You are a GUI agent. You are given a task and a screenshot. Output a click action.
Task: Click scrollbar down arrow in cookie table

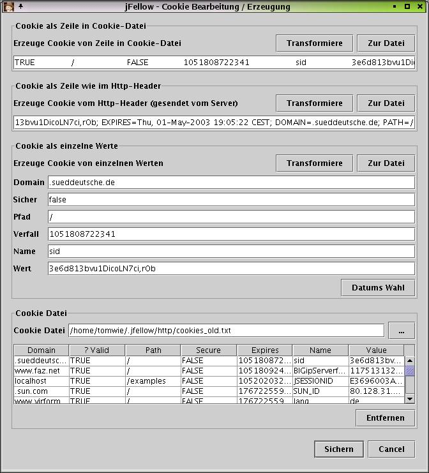coord(410,399)
